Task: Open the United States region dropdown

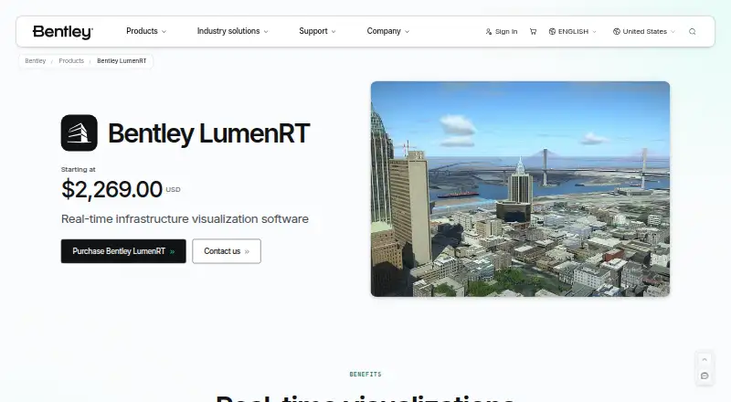Action: tap(644, 32)
